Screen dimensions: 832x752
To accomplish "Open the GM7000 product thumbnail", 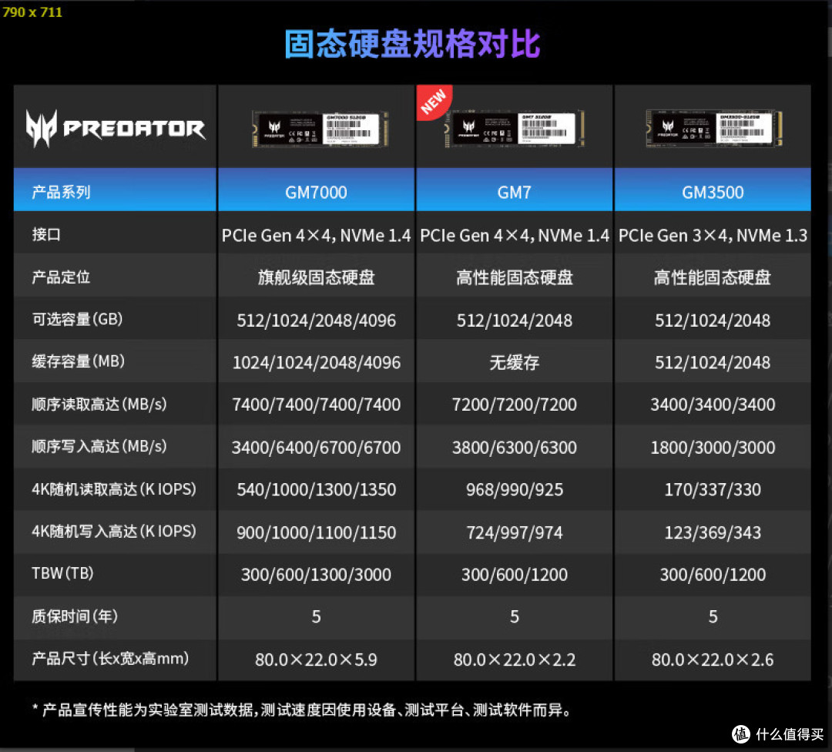I will click(x=316, y=129).
